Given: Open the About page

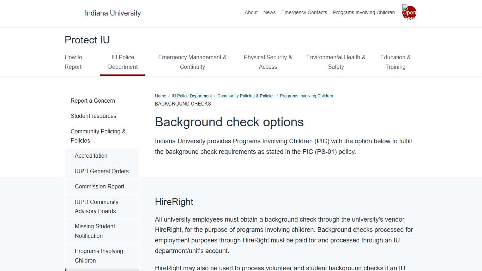Looking at the screenshot, I should point(251,12).
